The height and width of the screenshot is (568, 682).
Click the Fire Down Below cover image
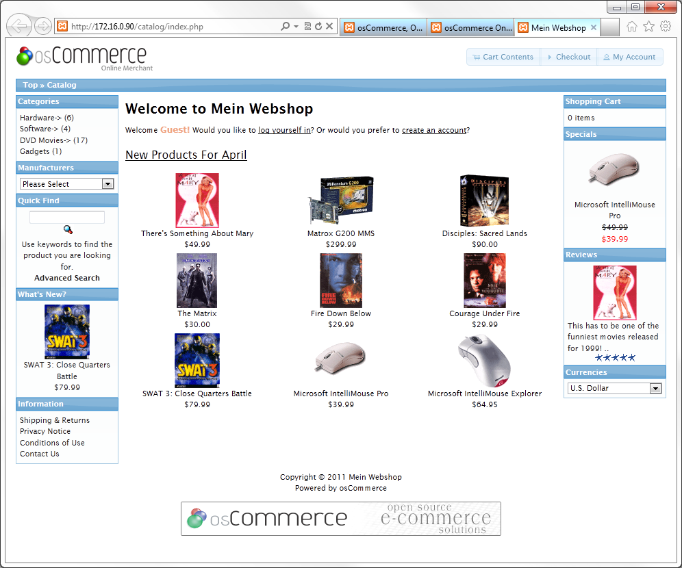(x=341, y=281)
